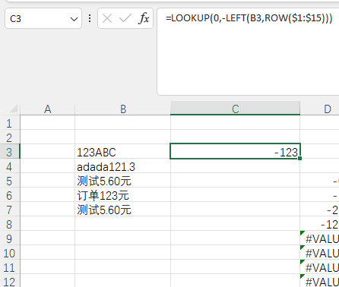The height and width of the screenshot is (287, 339).
Task: Select column B header
Action: click(x=123, y=109)
